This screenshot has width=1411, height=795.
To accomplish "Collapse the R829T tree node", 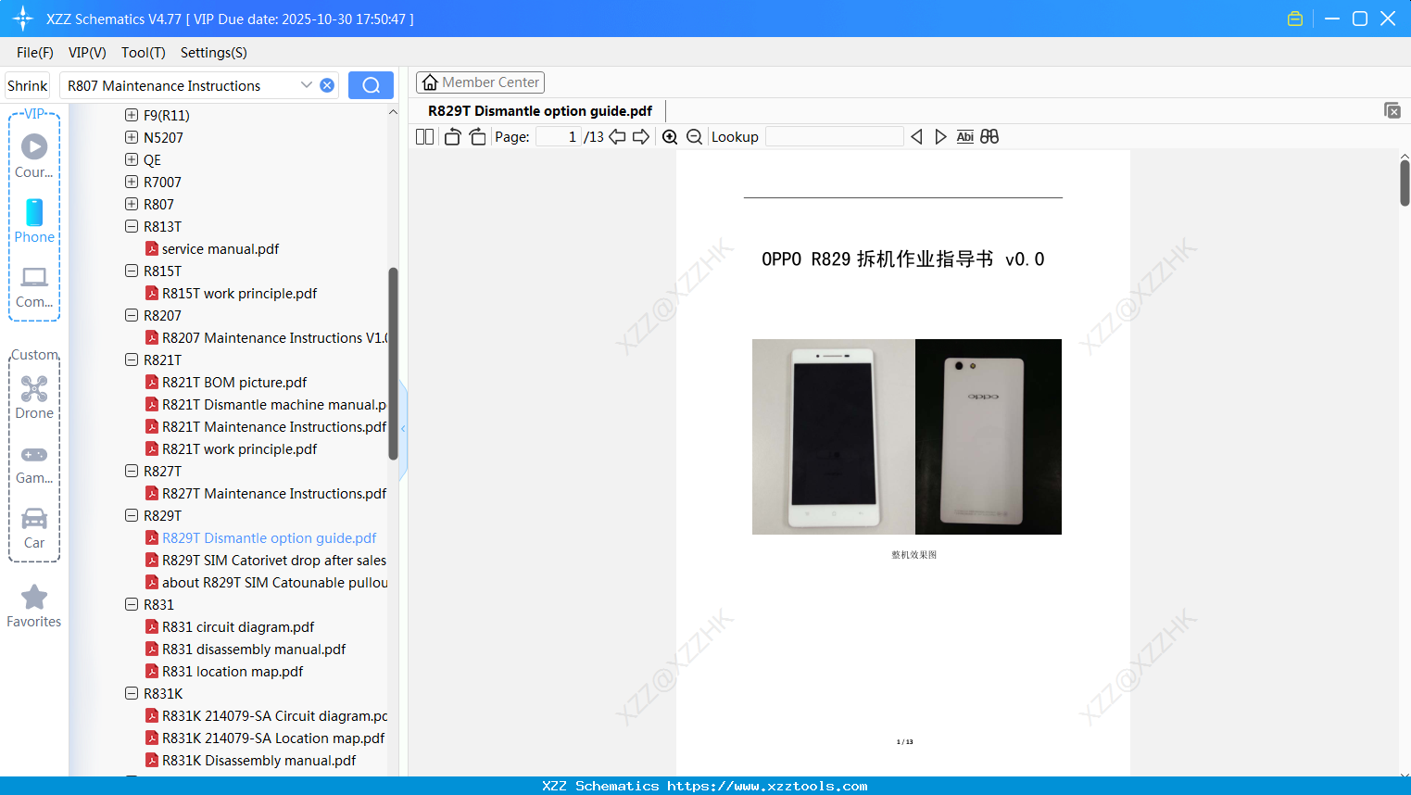I will (131, 515).
